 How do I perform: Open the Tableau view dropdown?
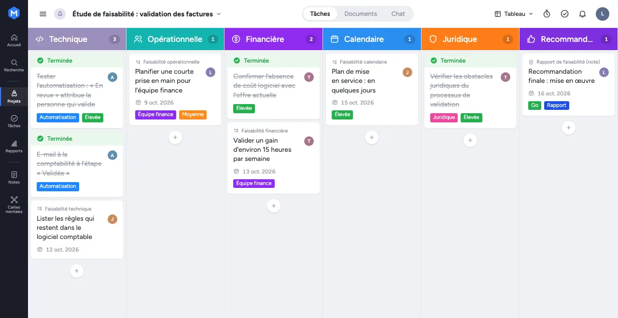[x=514, y=14]
